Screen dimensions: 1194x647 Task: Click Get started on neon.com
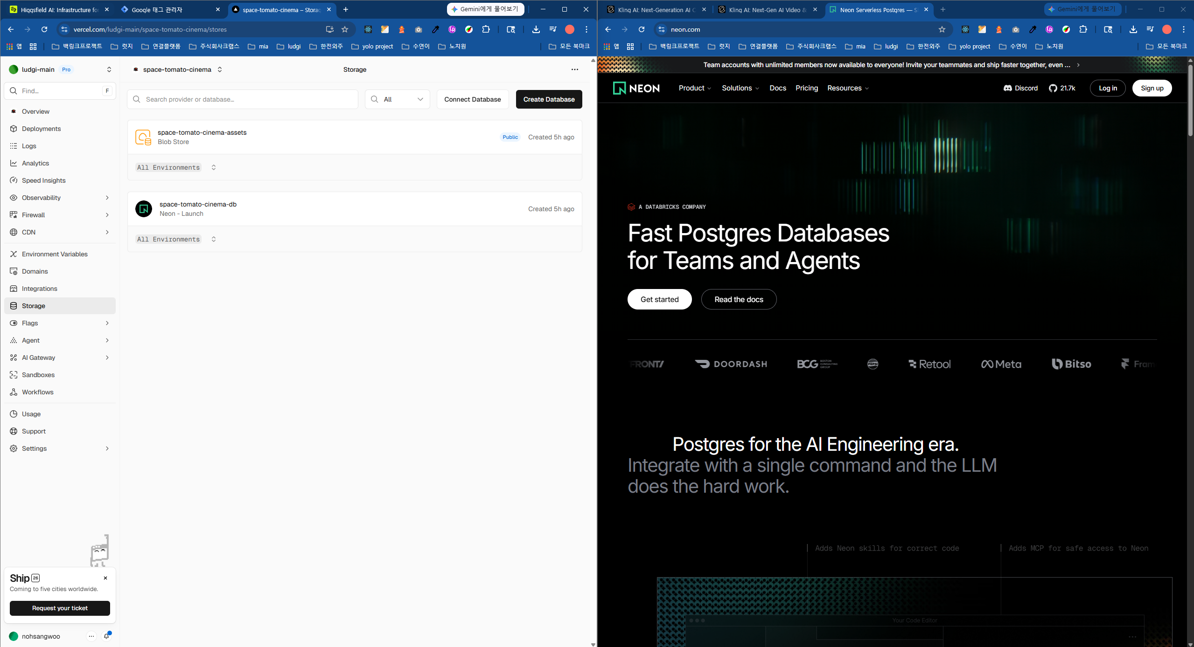pyautogui.click(x=659, y=299)
